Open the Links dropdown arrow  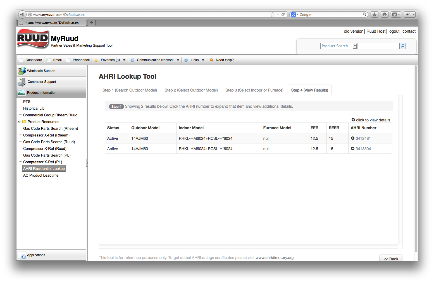[203, 60]
